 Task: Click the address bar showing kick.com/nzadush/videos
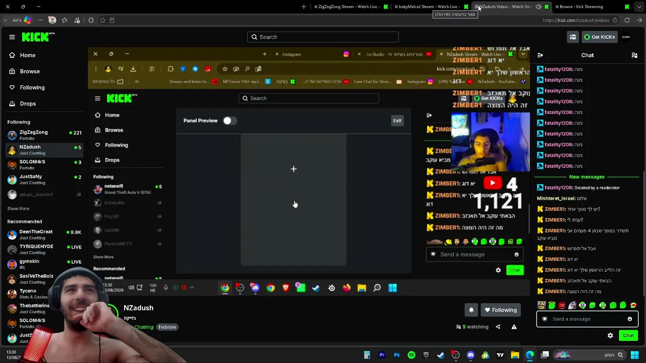tap(576, 20)
